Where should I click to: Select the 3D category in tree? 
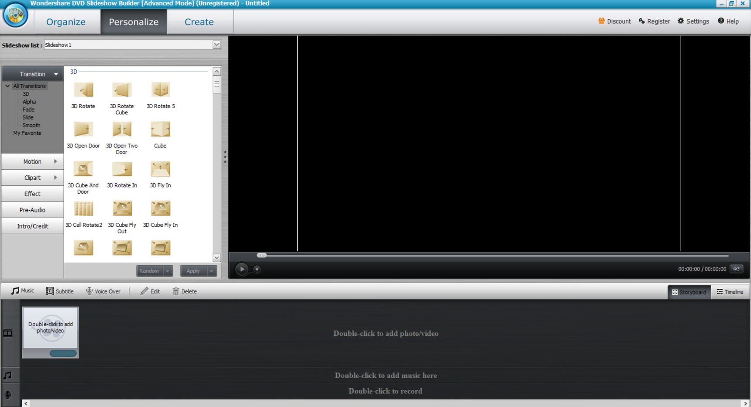pos(26,94)
